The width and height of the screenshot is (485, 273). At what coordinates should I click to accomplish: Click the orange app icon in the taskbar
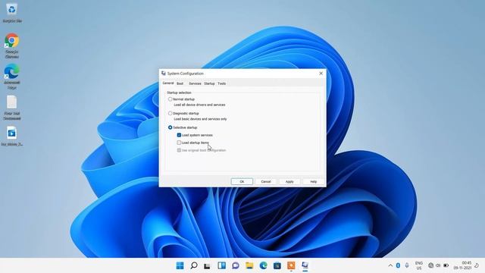pyautogui.click(x=291, y=265)
